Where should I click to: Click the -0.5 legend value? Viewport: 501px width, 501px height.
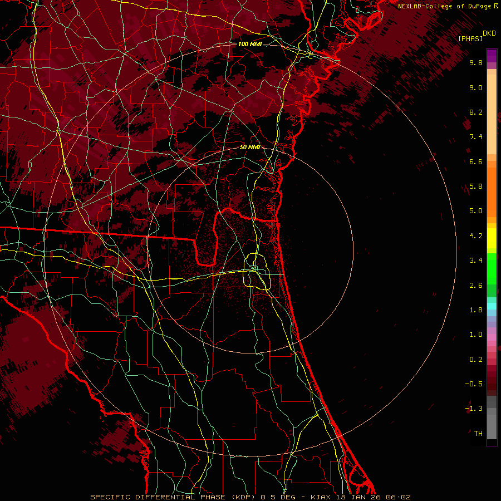tap(474, 384)
